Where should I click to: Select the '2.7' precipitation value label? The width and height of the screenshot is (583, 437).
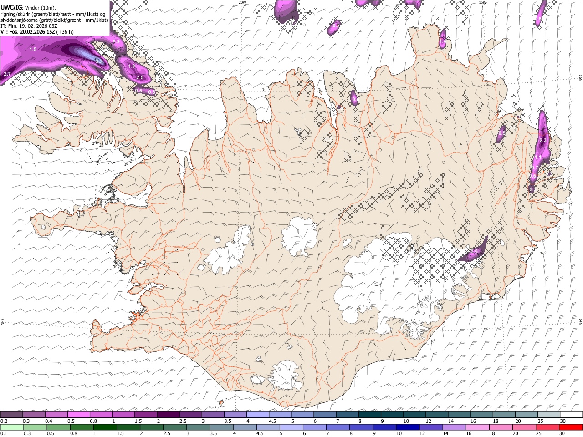pyautogui.click(x=7, y=74)
